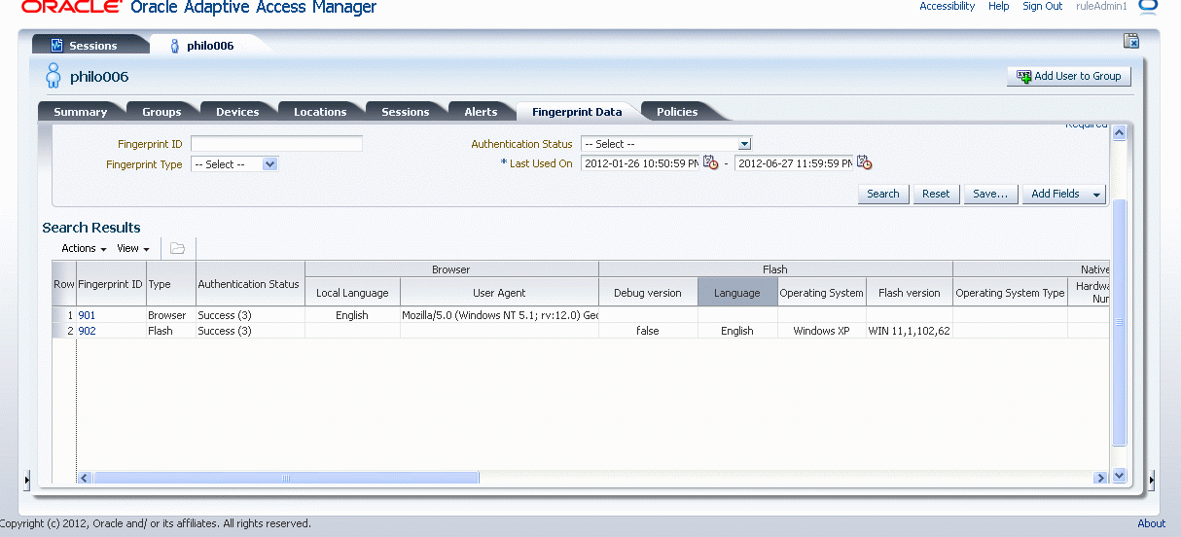Image resolution: width=1181 pixels, height=537 pixels.
Task: Select fingerprint ID 901 cell
Action: pyautogui.click(x=111, y=315)
